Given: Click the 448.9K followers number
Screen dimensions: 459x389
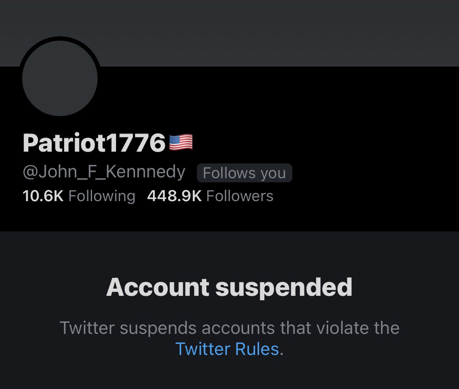Looking at the screenshot, I should 174,196.
